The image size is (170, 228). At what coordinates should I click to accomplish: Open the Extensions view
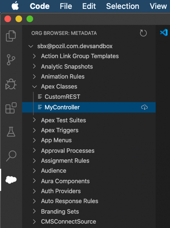click(11, 108)
